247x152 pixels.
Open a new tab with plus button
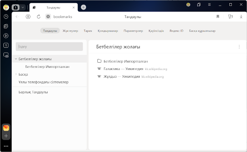[x=83, y=7]
